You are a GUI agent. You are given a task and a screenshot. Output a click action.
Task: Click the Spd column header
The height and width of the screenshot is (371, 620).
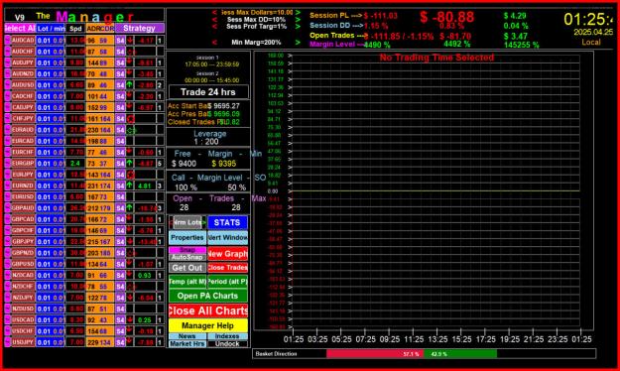click(75, 28)
